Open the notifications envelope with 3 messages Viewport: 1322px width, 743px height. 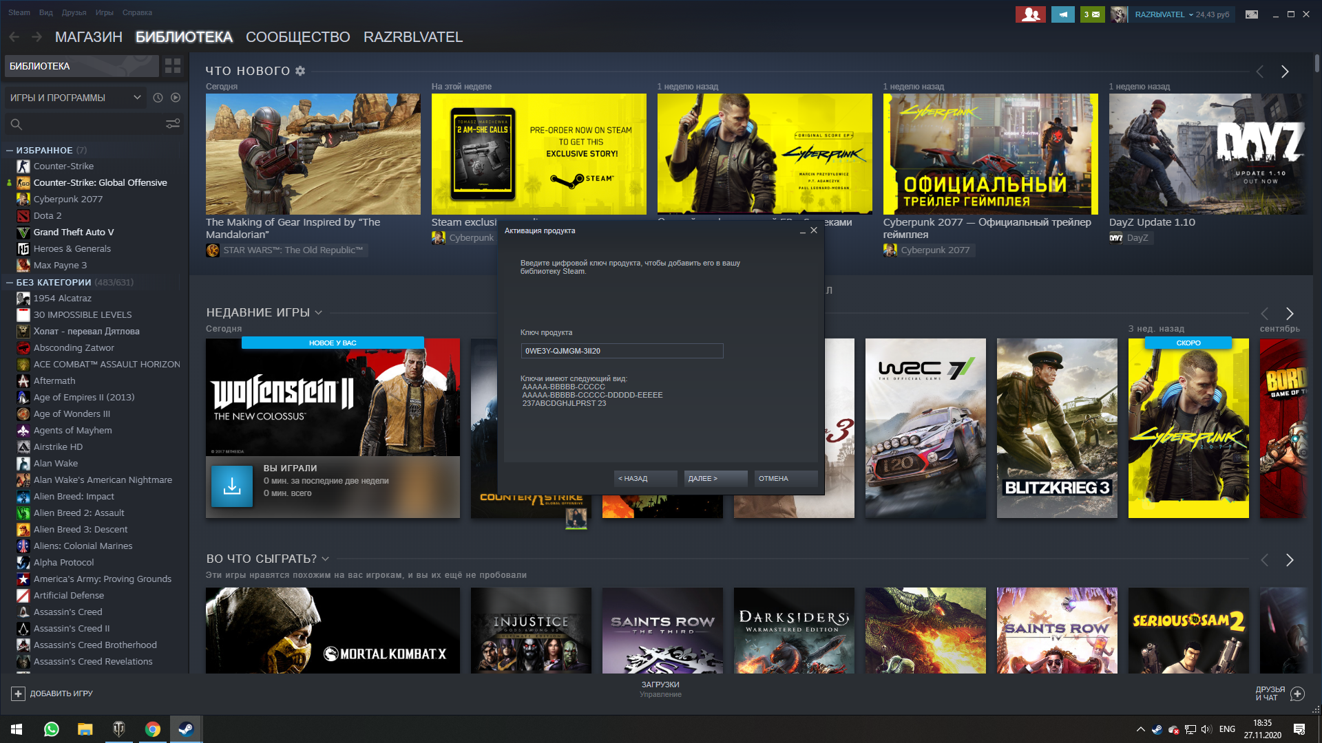(x=1092, y=14)
